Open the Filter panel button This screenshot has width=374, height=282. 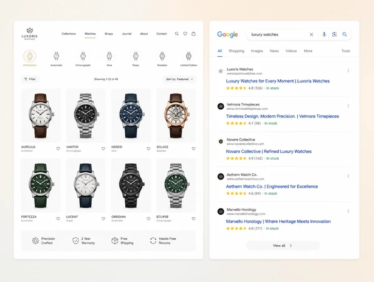click(x=30, y=79)
